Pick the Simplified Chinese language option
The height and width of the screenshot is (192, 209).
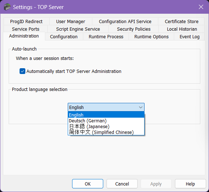(106, 132)
